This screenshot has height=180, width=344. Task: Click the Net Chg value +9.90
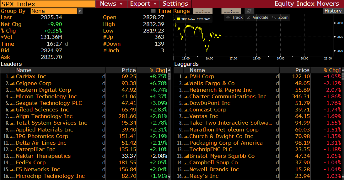[x=55, y=24]
